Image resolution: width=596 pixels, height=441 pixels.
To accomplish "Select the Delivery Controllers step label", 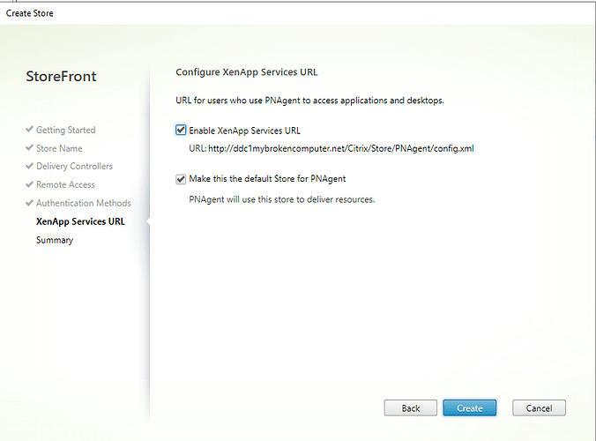I will (74, 167).
